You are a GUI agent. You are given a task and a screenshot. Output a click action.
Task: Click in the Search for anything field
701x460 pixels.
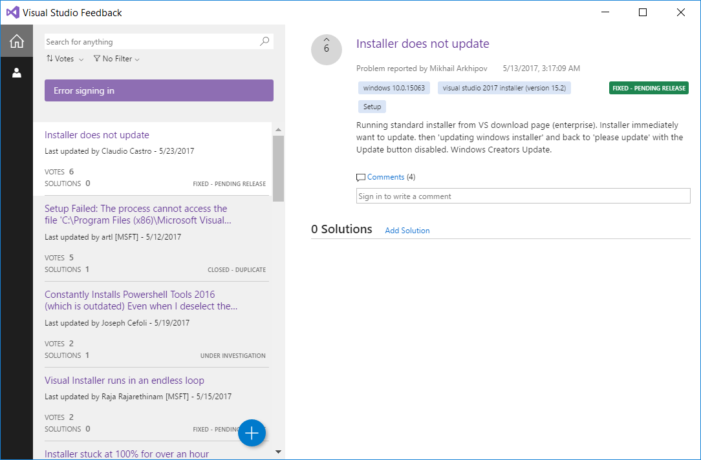point(152,41)
